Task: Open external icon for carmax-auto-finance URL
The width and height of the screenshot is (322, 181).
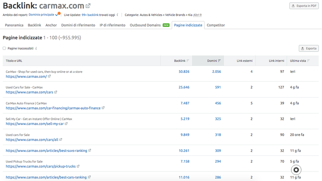Action: tap(103, 108)
